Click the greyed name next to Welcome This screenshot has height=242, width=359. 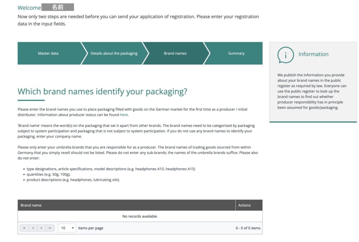[57, 7]
